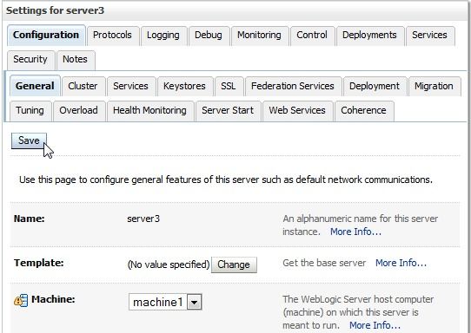Open the Logging tab
This screenshot has height=333, width=471.
point(163,35)
